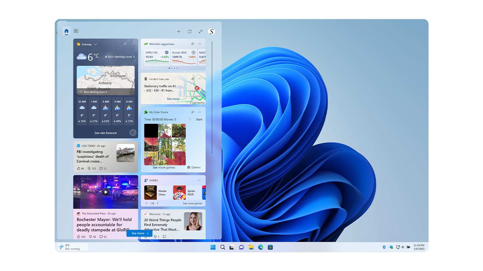Select the 2 AM hourly forecast
Viewport: 483px width, 271px height.
coord(105,112)
